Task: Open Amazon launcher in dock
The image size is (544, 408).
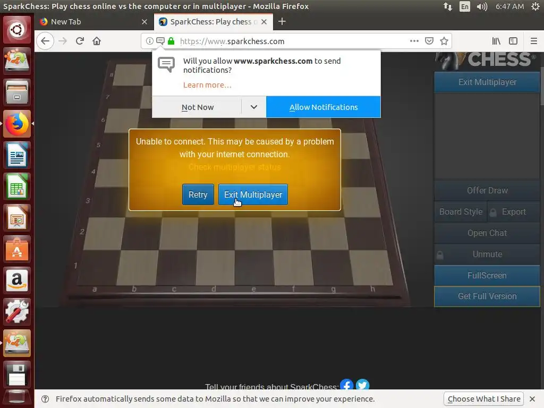Action: (16, 280)
